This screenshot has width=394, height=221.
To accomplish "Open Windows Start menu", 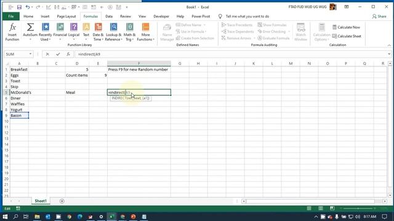I will 5,217.
